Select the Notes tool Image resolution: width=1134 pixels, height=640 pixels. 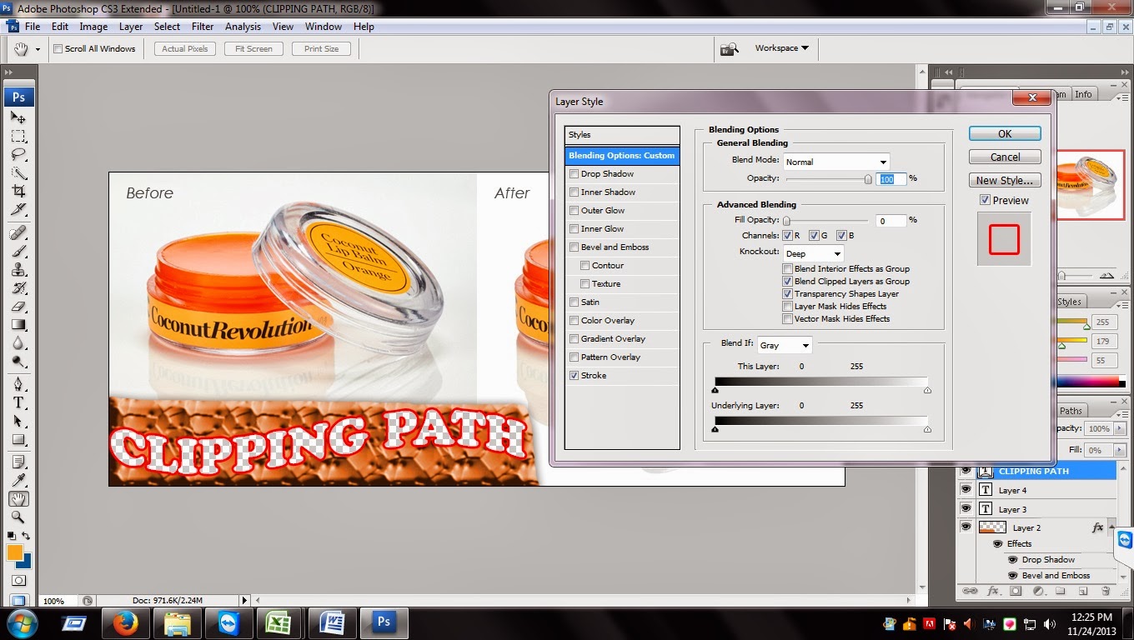(x=18, y=462)
